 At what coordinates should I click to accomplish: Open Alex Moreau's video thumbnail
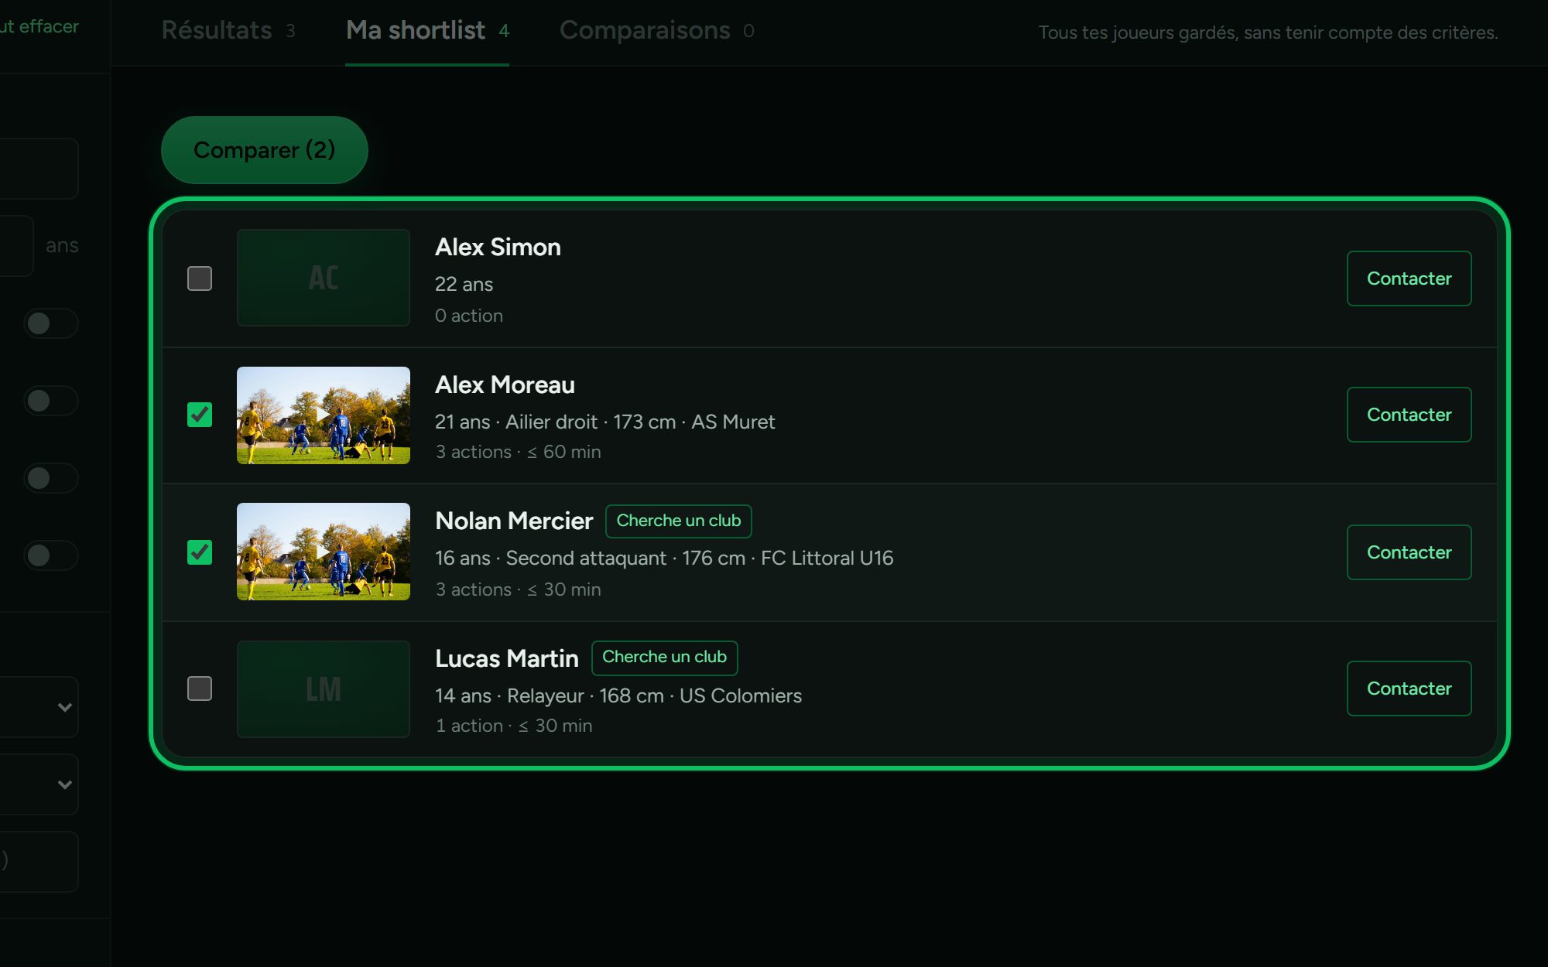324,415
